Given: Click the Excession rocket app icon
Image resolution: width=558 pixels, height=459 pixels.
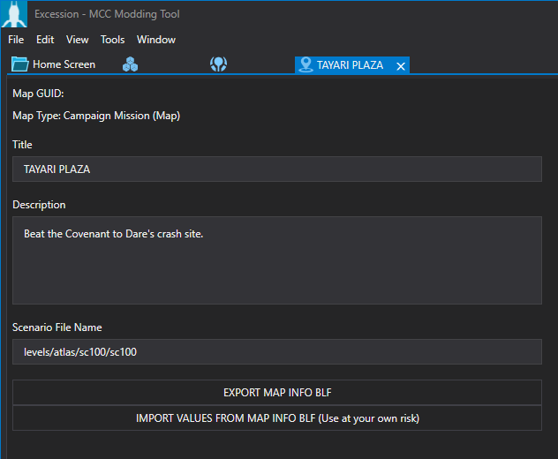Looking at the screenshot, I should (x=14, y=14).
